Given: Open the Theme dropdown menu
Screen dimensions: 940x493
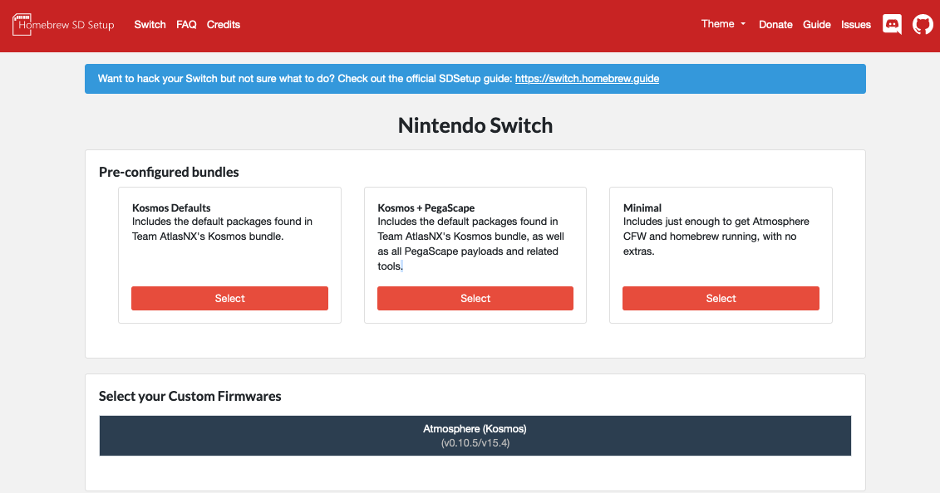Looking at the screenshot, I should [723, 24].
